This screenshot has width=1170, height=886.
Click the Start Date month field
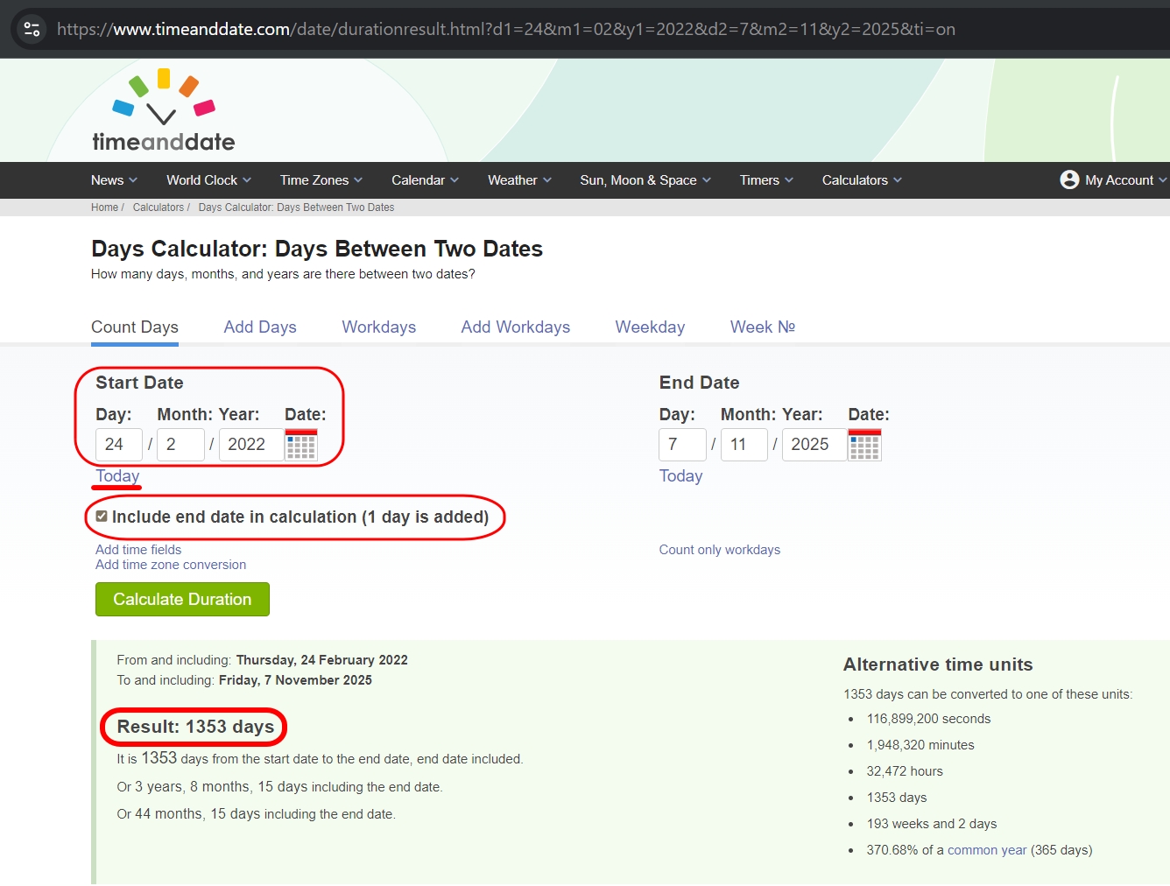point(180,445)
